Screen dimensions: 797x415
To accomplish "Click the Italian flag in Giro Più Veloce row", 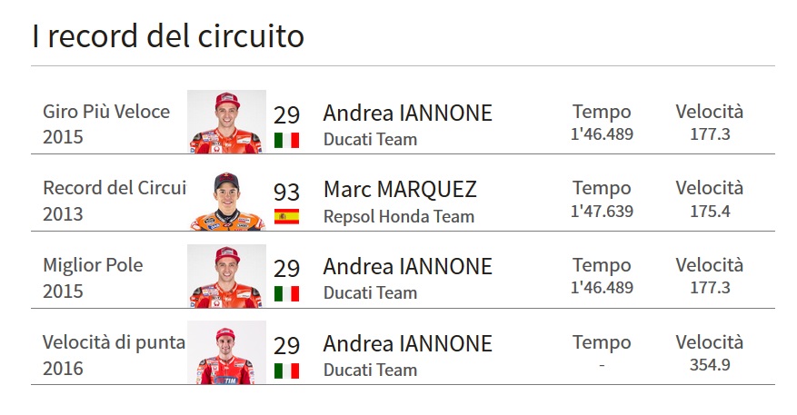I will coord(286,140).
